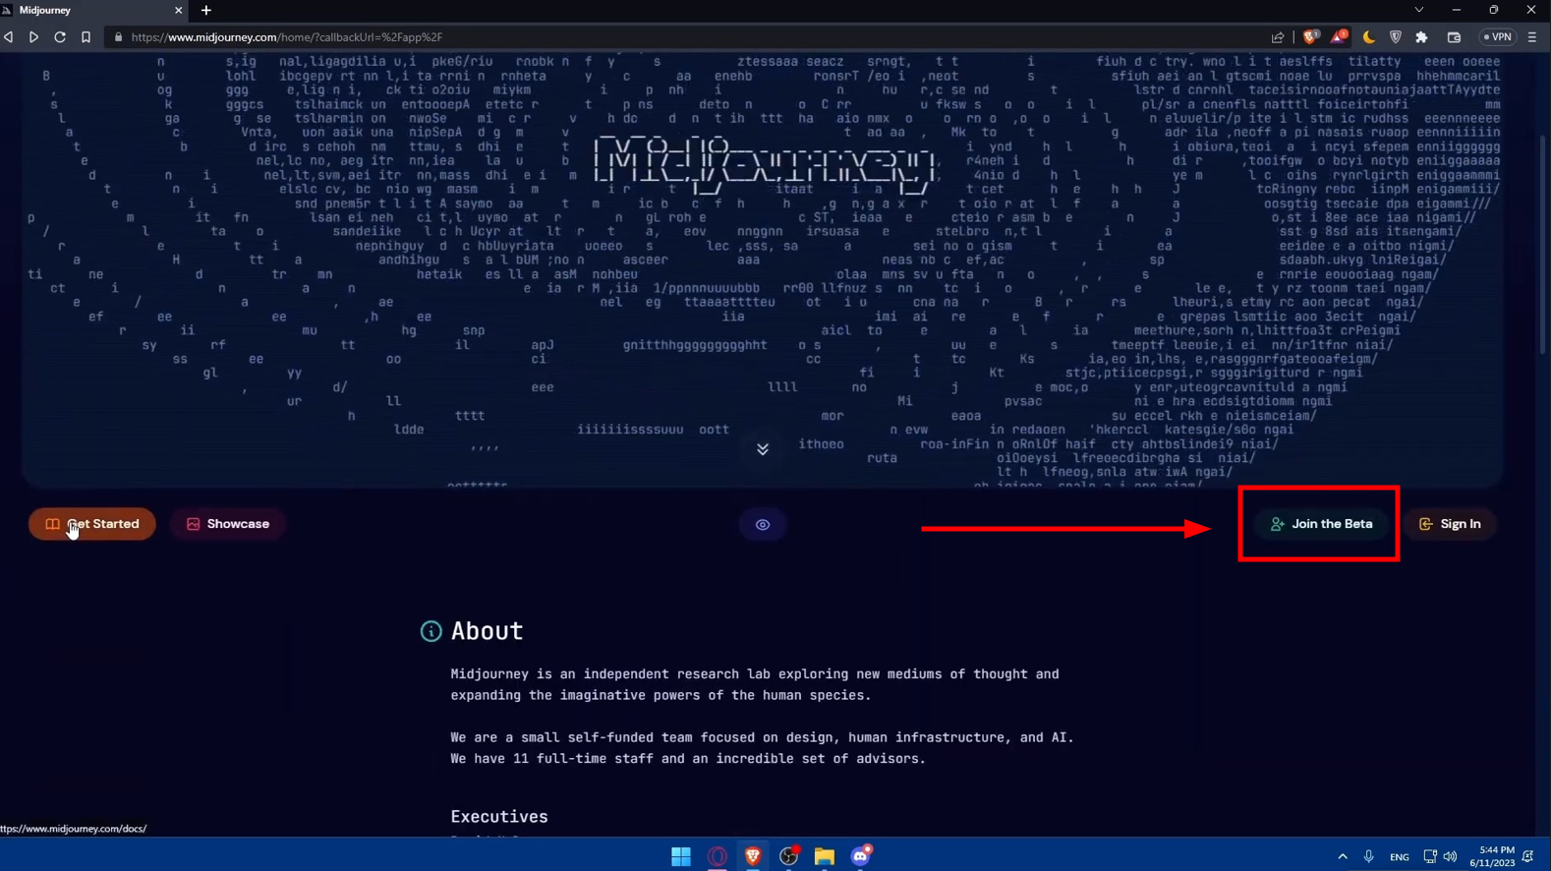Click the Sign In button
Viewport: 1551px width, 871px height.
pos(1450,524)
